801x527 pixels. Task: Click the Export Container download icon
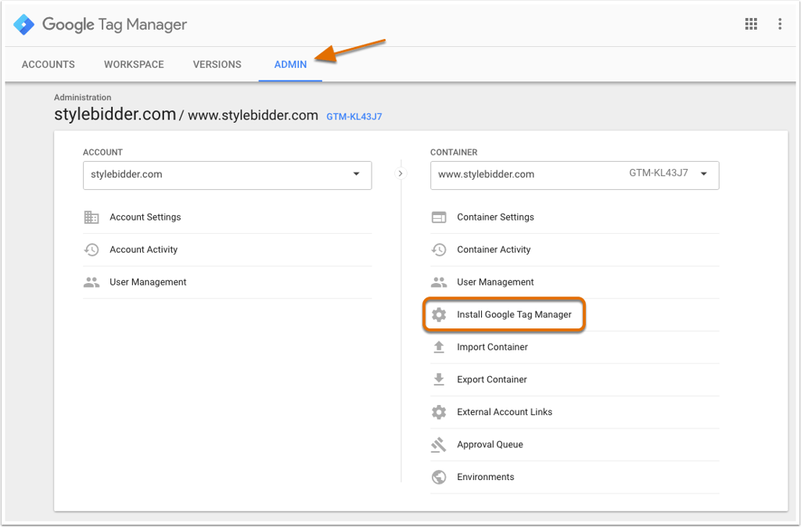click(x=439, y=379)
